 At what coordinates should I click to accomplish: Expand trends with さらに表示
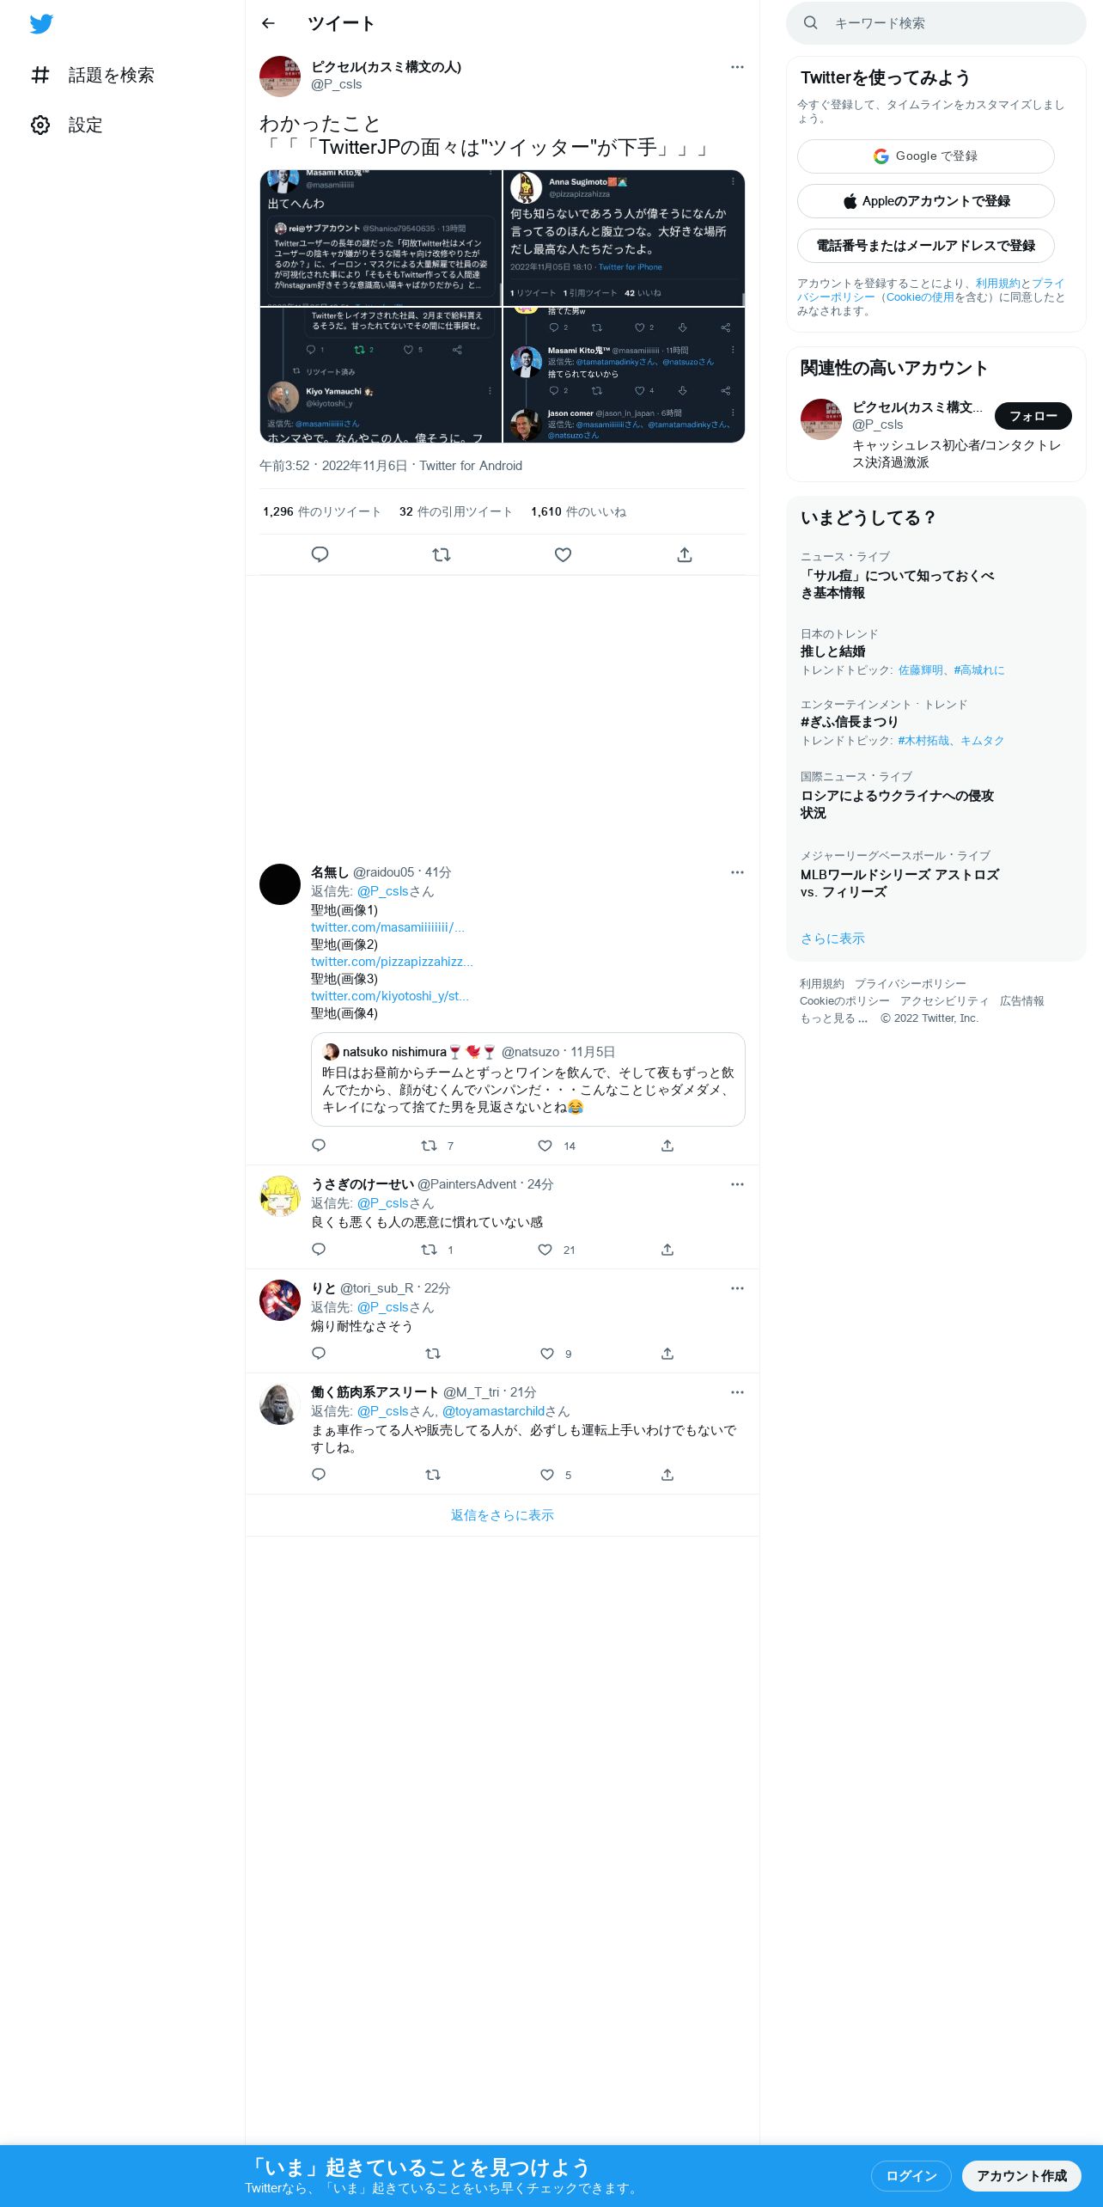pos(832,938)
